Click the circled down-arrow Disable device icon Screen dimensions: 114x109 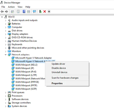click(x=49, y=11)
